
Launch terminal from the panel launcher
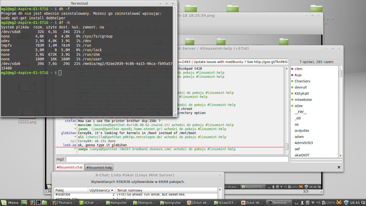click(x=39, y=203)
